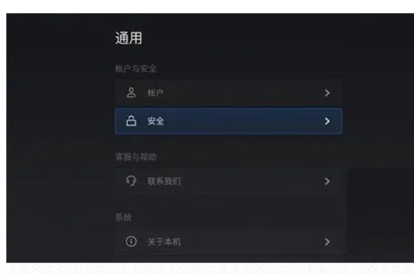Expand 帐户 using its right chevron

tap(327, 93)
